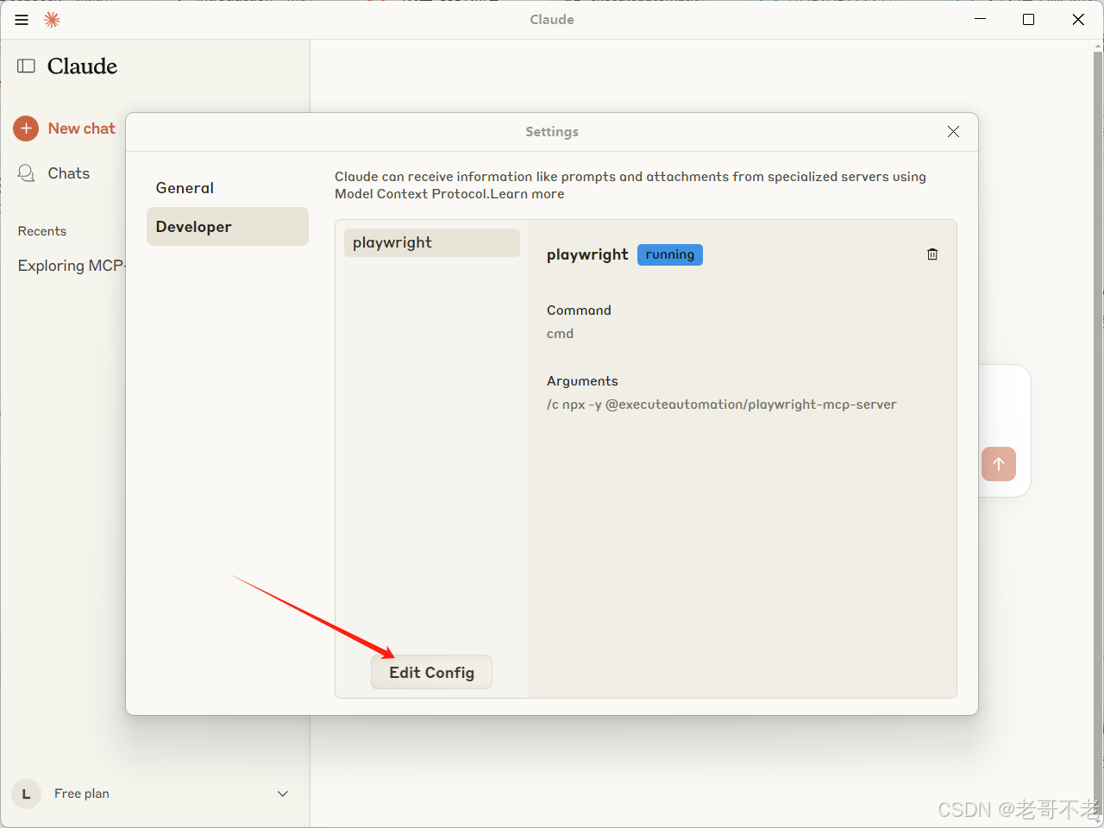Viewport: 1104px width, 828px height.
Task: Delete the playwright server with trash icon
Action: pyautogui.click(x=932, y=254)
